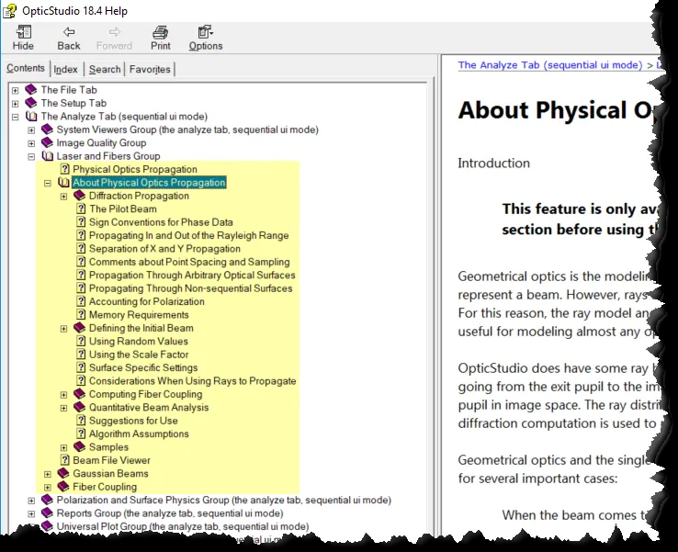Click topic icon beside Algorithm Assumptions

click(x=81, y=434)
